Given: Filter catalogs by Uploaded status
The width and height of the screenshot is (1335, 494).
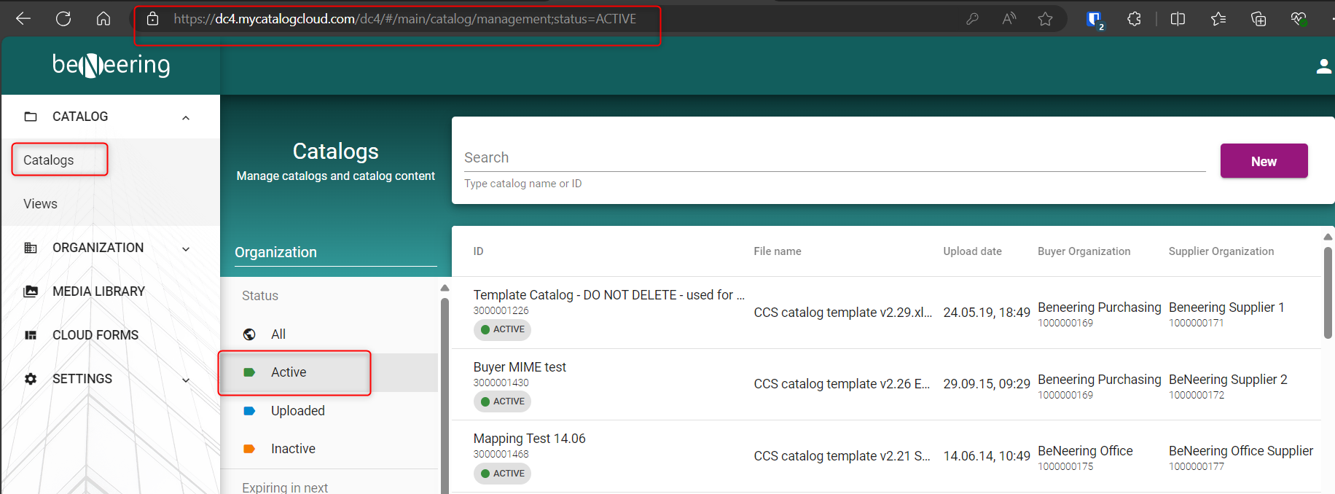Looking at the screenshot, I should tap(297, 411).
